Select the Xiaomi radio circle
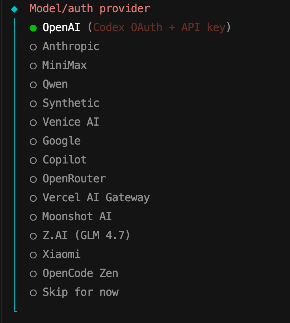 tap(33, 254)
